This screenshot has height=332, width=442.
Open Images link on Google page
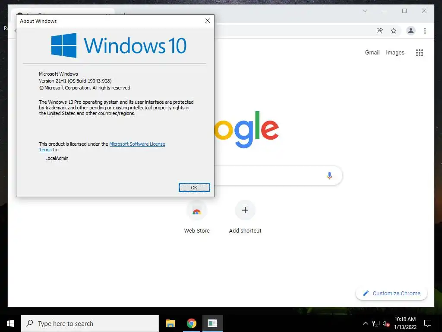tap(395, 52)
